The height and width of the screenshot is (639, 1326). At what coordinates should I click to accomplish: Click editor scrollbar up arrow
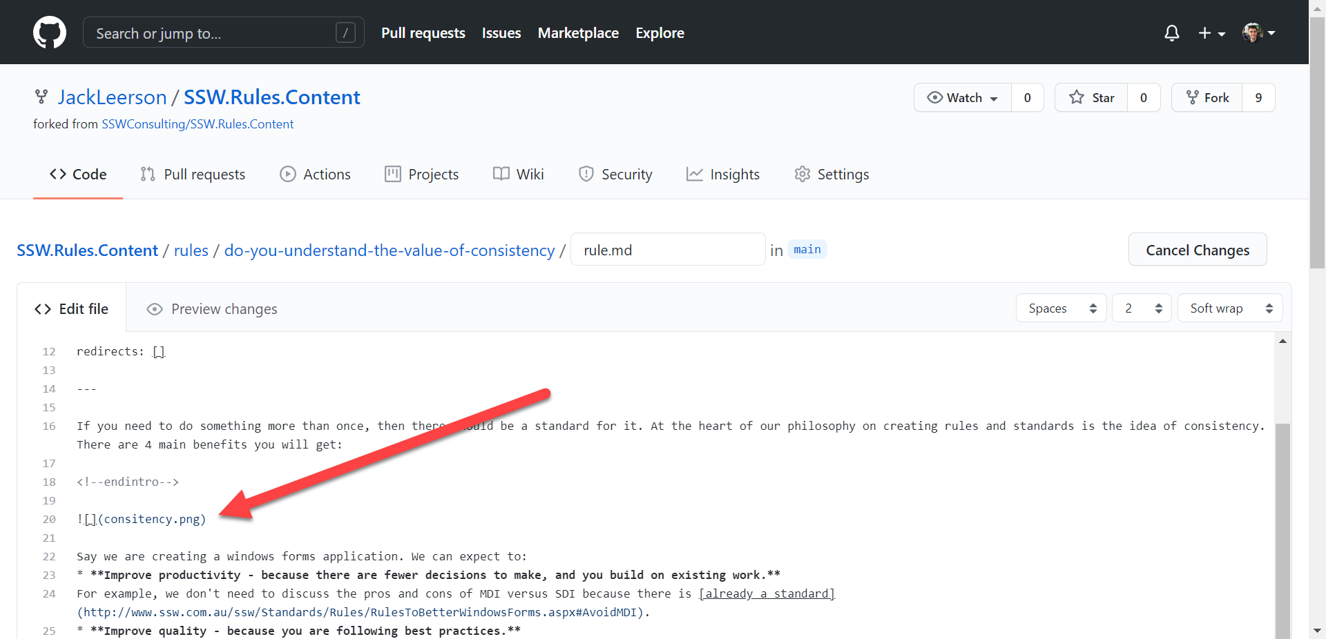point(1282,341)
